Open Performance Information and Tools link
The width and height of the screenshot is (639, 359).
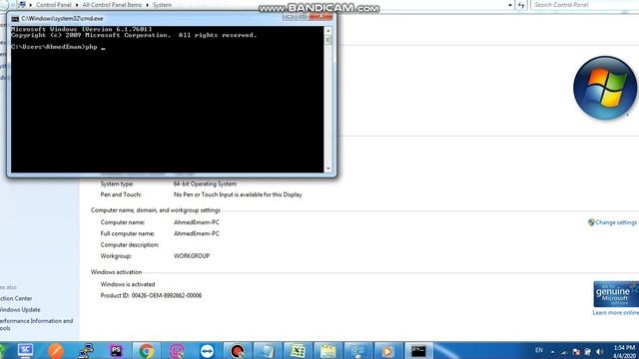click(37, 324)
